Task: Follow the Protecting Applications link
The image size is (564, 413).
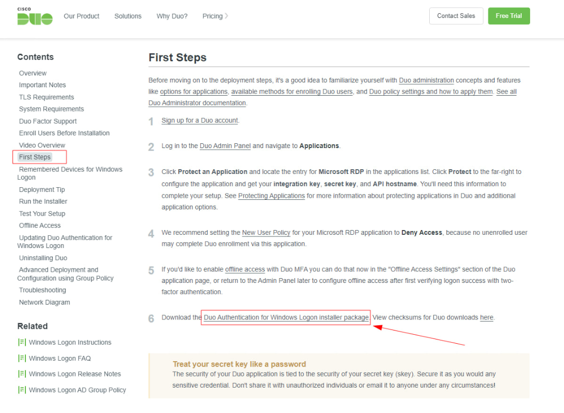Action: click(272, 196)
